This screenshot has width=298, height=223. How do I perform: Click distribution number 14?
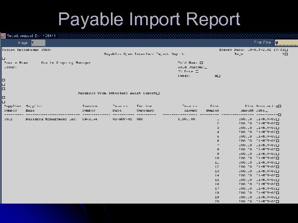217,176
